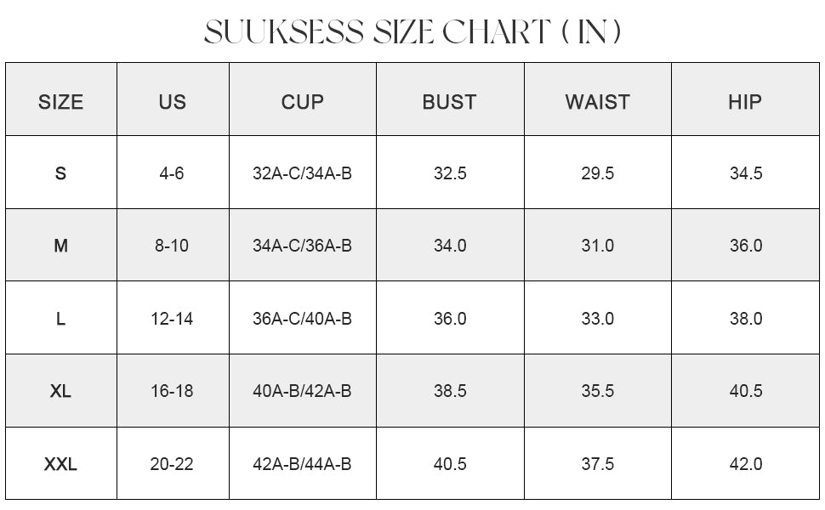Click the size L hip value 38.0
This screenshot has width=825, height=510.
pos(746,319)
